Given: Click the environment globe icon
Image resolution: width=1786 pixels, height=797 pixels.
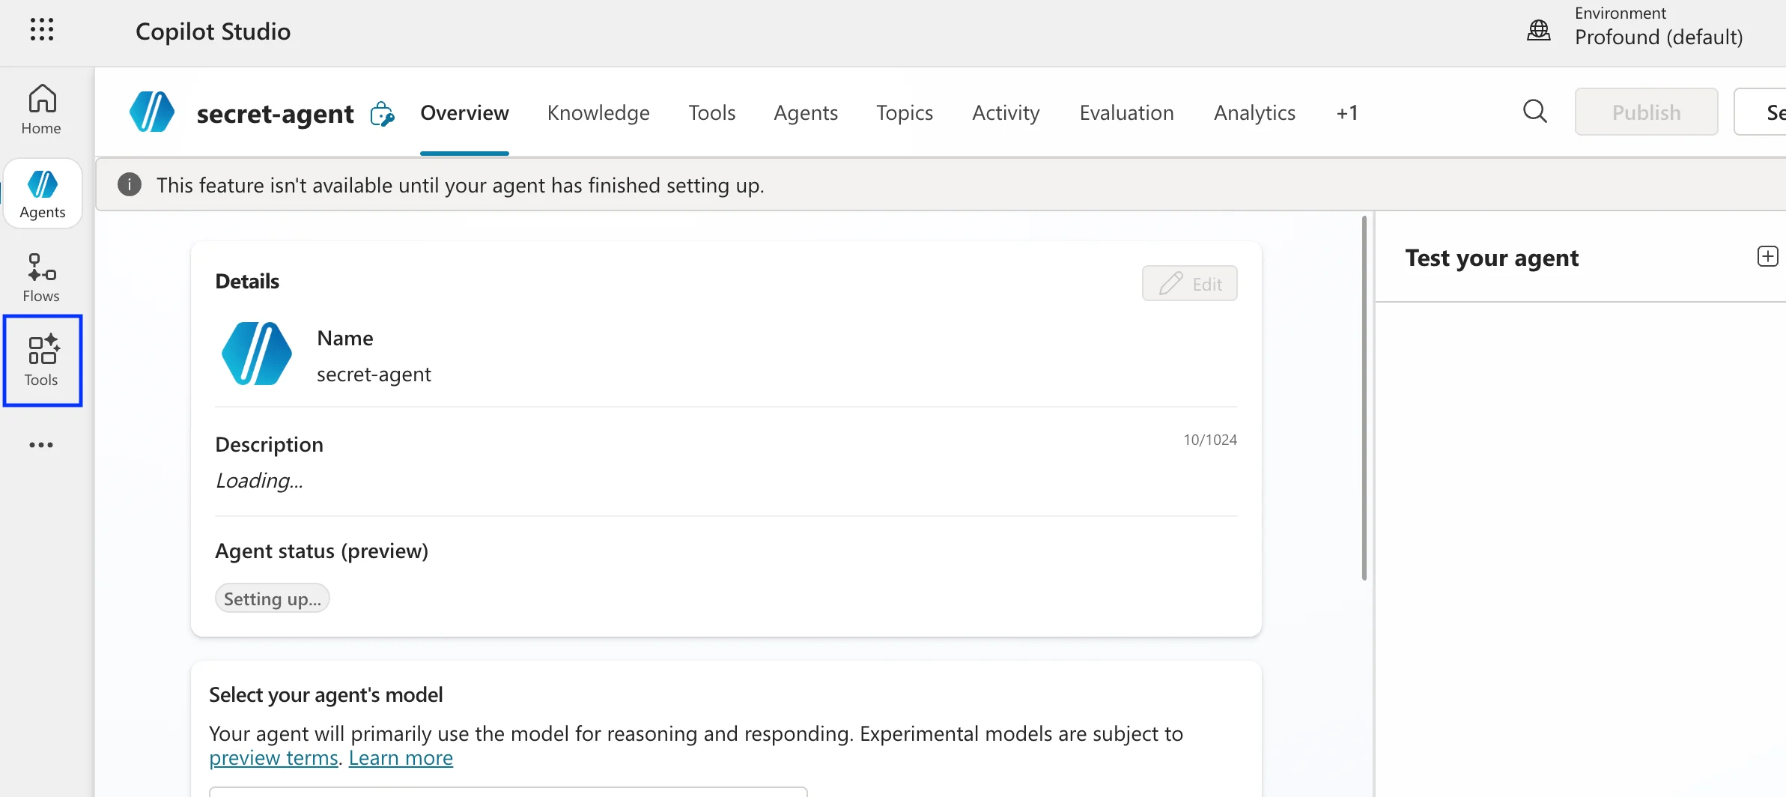Looking at the screenshot, I should click(x=1538, y=30).
